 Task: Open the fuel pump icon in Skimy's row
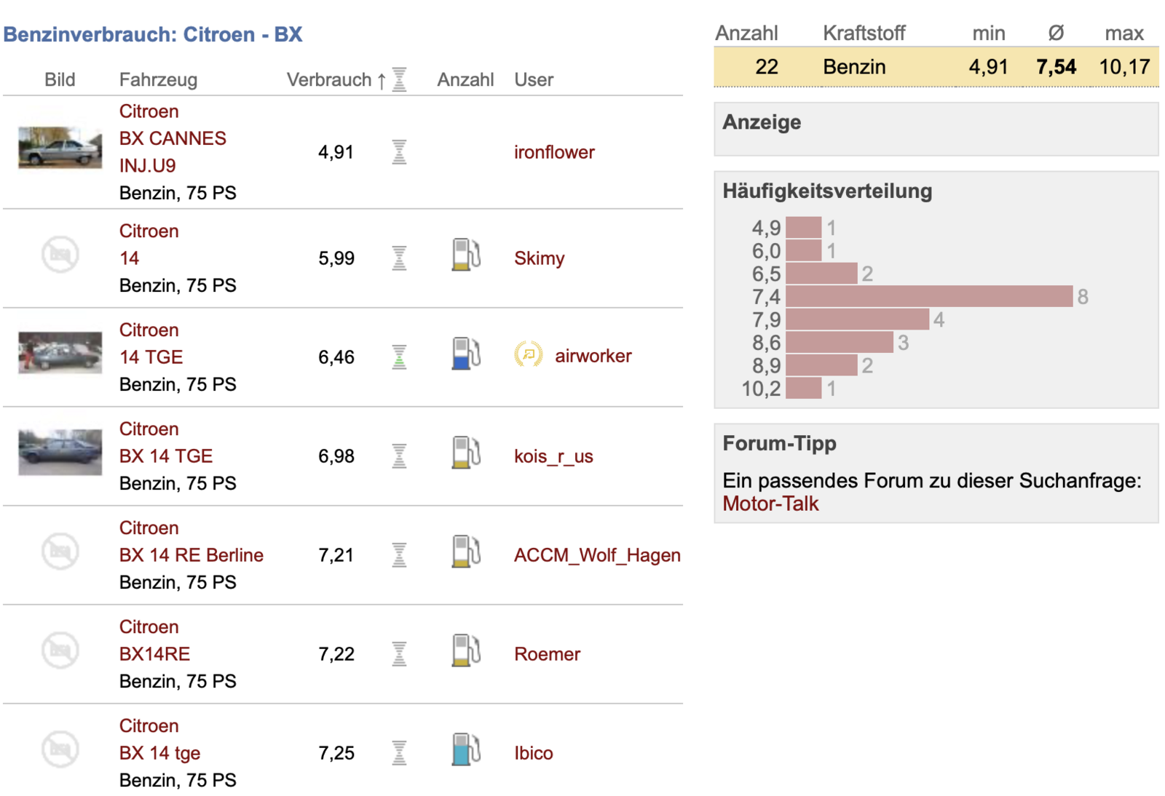pyautogui.click(x=466, y=255)
